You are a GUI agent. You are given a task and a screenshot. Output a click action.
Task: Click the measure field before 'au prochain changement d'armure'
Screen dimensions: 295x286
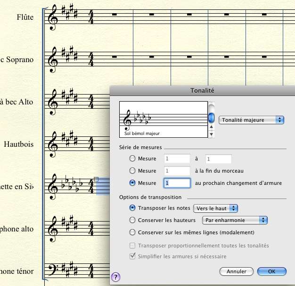[177, 183]
